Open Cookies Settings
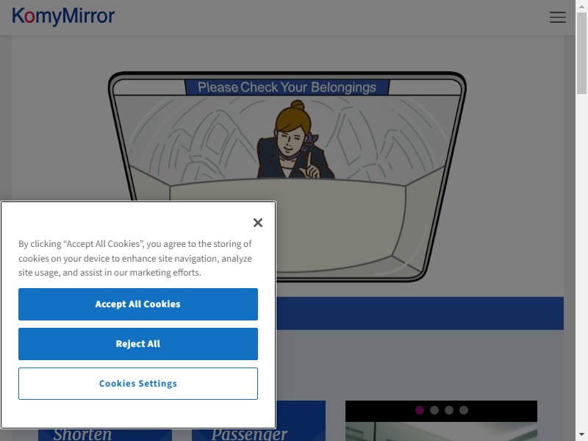The width and height of the screenshot is (588, 441). 138,384
